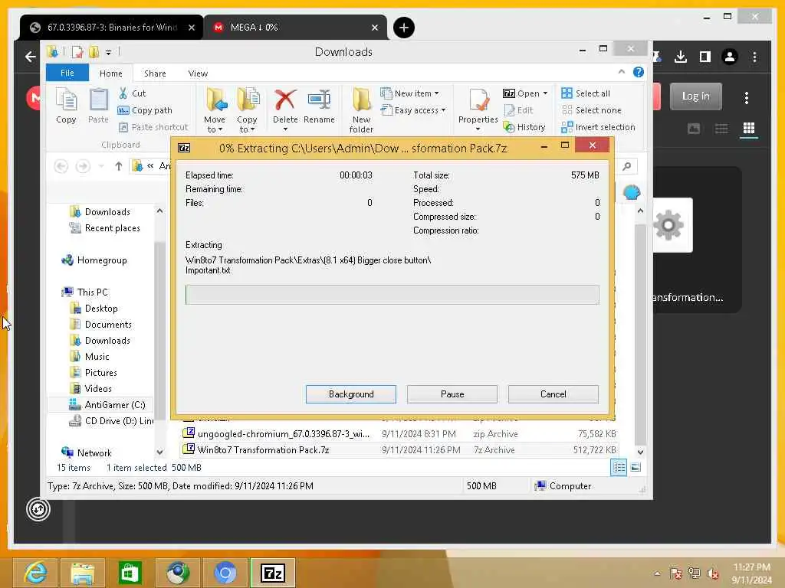Switch MEGA to grid view

[749, 129]
